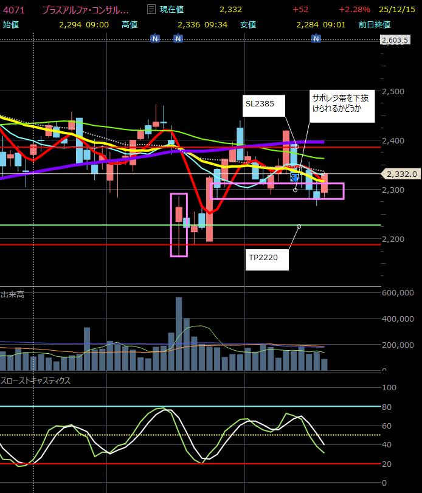Click the 出来高 volume panel label
Screen dimensions: 422x493
13,294
